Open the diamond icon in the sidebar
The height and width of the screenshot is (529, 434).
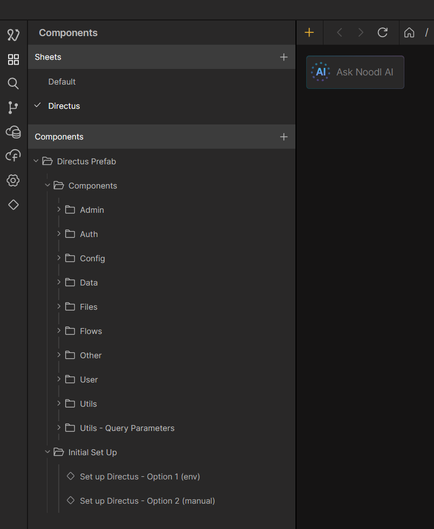tap(13, 205)
